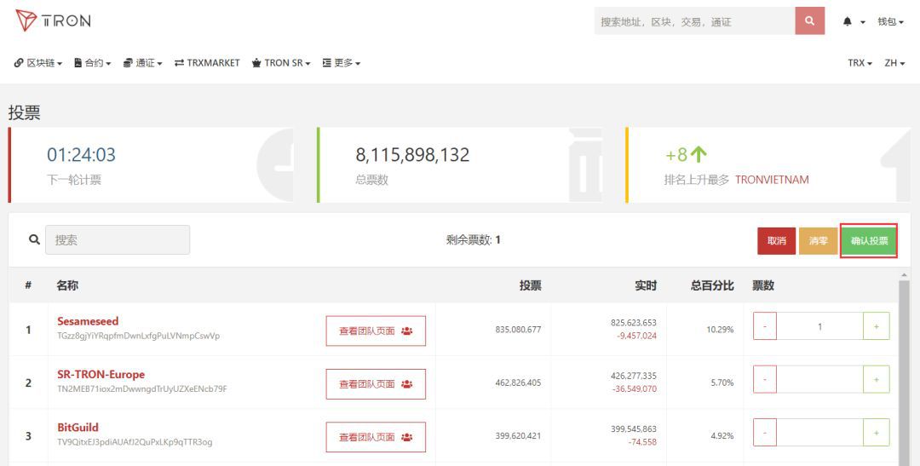View BitGuild 查看团队页面 button
920x466 pixels.
pyautogui.click(x=376, y=437)
